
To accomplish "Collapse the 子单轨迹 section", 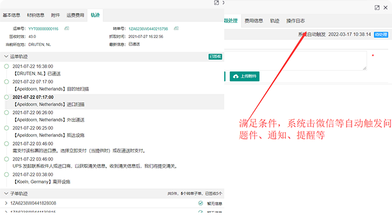I will 6,193.
